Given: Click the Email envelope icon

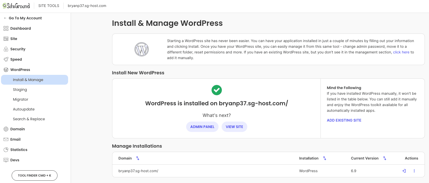Looking at the screenshot, I should pos(6,139).
